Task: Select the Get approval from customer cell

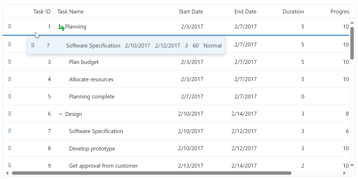Action: pos(103,166)
